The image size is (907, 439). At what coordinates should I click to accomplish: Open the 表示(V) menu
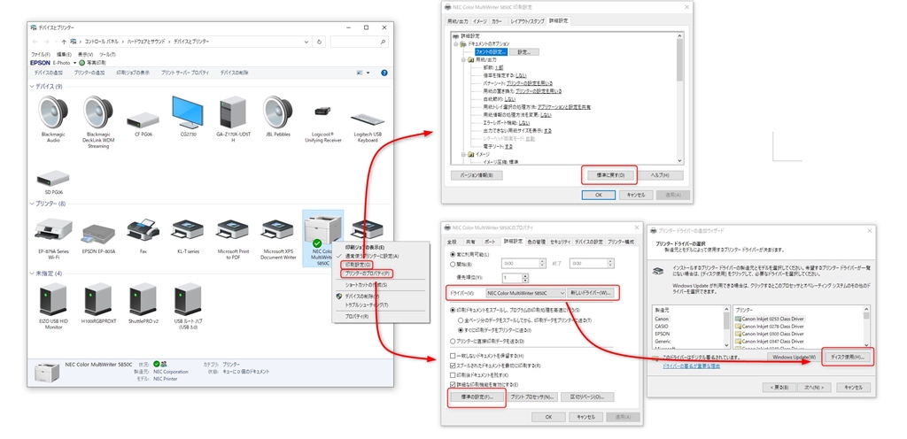tap(86, 54)
